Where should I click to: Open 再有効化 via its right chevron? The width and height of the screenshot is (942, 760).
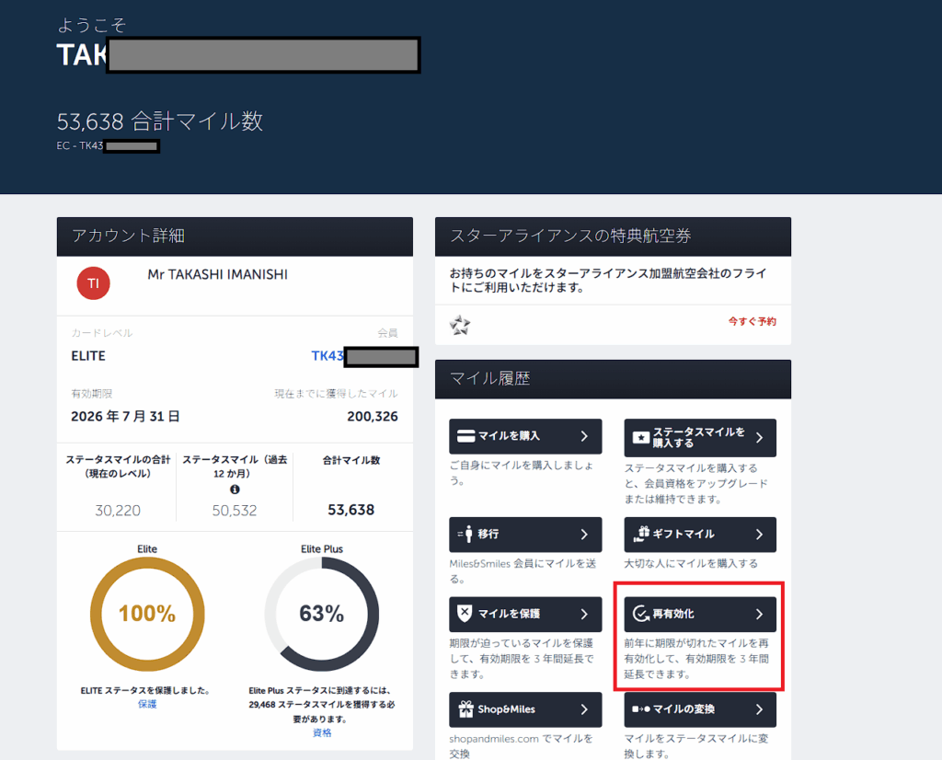(759, 614)
